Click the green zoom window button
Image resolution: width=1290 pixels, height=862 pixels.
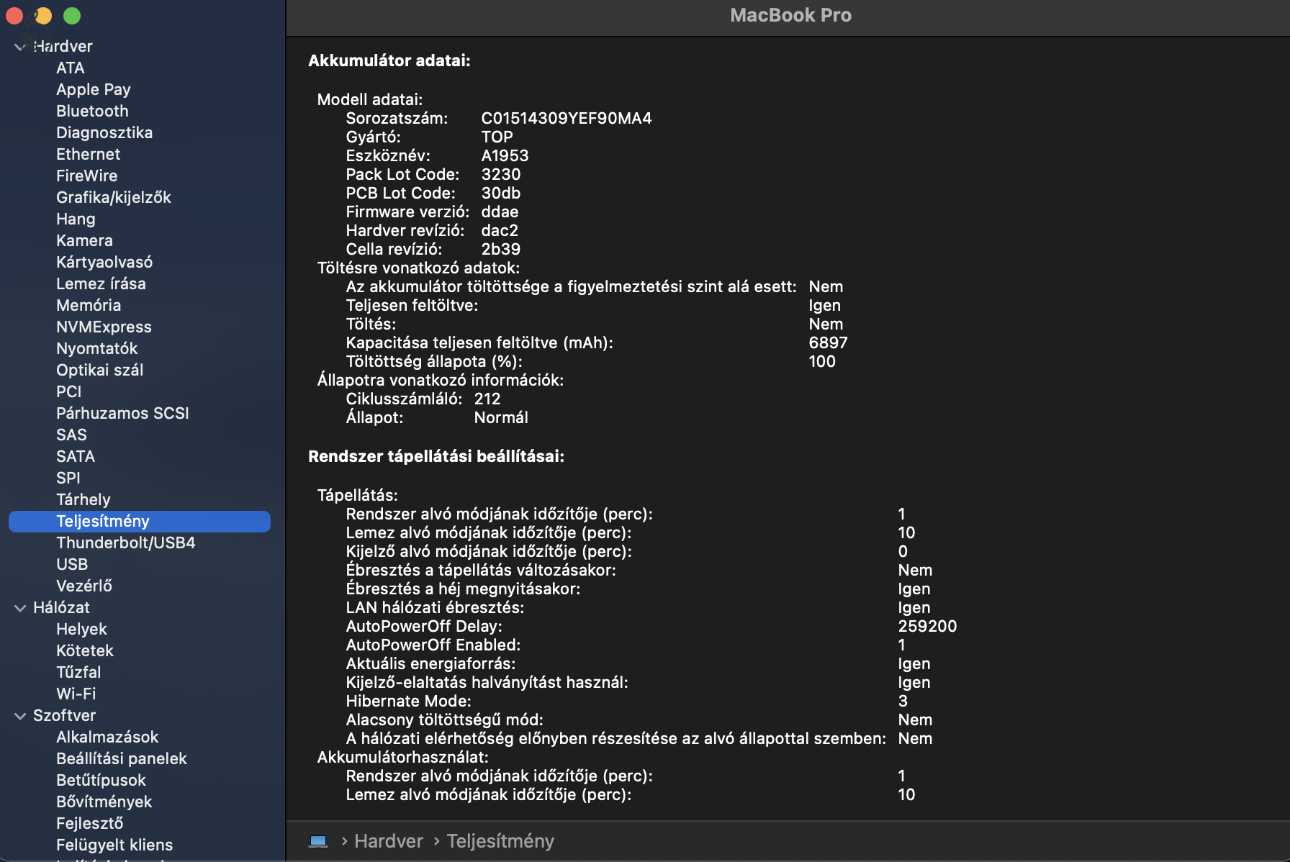72,15
